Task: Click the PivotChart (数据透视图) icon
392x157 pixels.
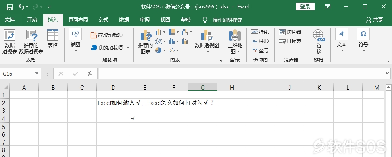Action: click(207, 35)
